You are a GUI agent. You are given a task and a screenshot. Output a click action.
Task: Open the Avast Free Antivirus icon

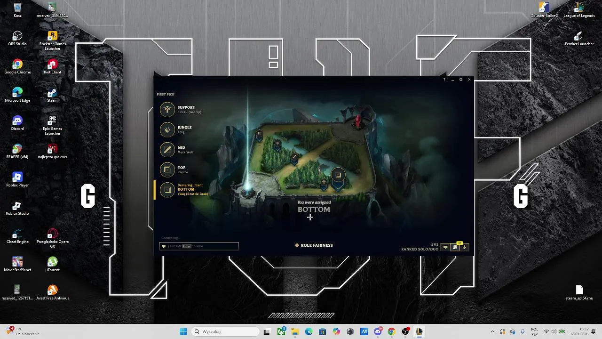52,293
